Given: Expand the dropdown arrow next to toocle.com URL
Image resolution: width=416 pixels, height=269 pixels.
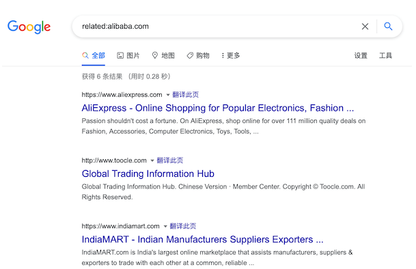Looking at the screenshot, I should pyautogui.click(x=152, y=160).
